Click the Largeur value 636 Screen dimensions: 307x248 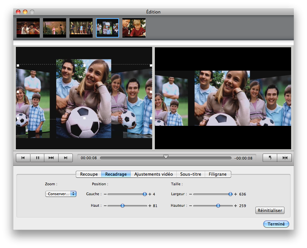tap(242, 194)
